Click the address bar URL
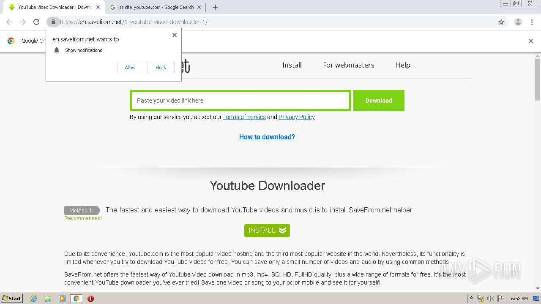Screen dimensions: 541x304 [x=134, y=22]
